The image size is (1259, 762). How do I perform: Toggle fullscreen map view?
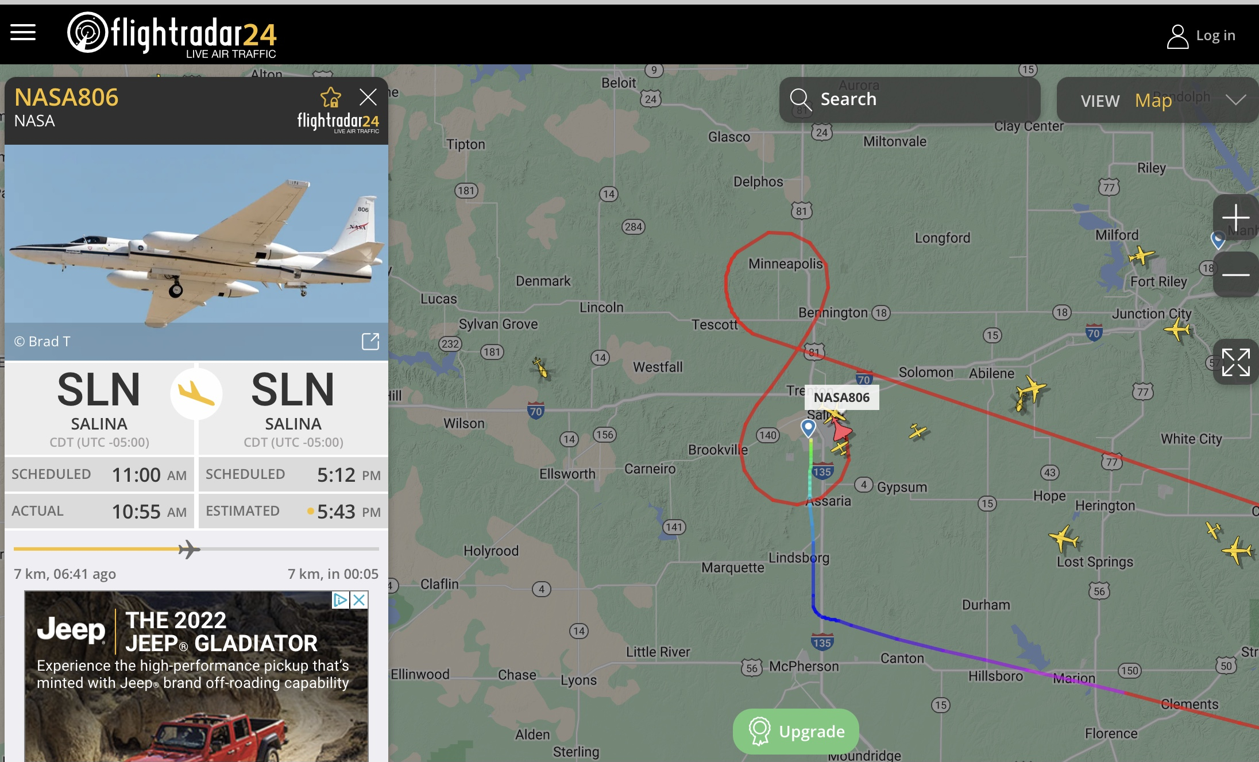tap(1235, 362)
